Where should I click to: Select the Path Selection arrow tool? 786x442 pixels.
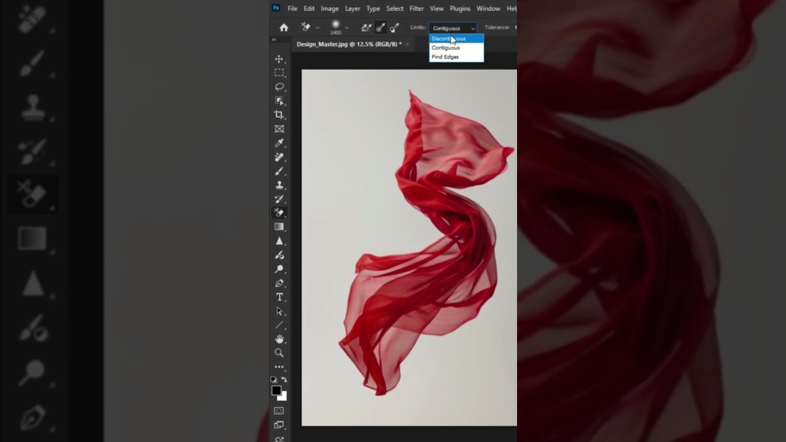tap(279, 311)
